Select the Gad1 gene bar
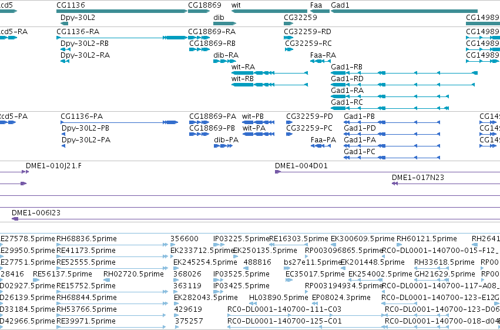Image resolution: width=500 pixels, height=330 pixels. pos(404,11)
